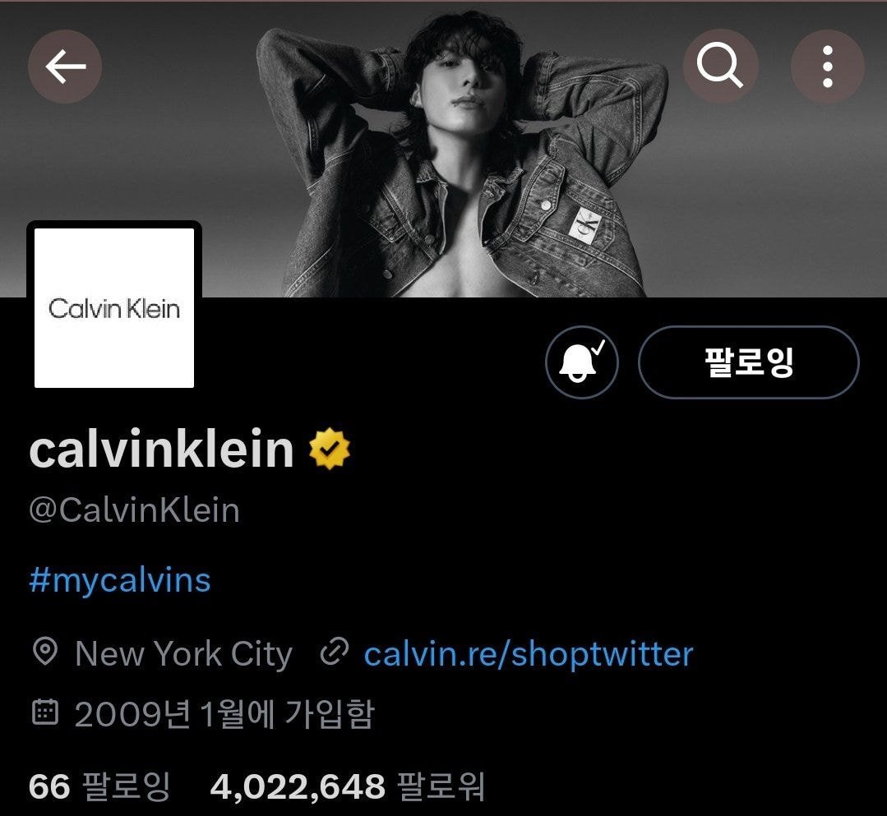The height and width of the screenshot is (816, 887).
Task: Click the 2009년 1월에 가입함 join date
Action: tap(224, 713)
